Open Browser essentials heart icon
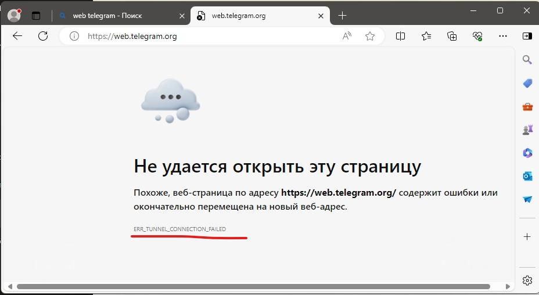The height and width of the screenshot is (295, 539). (x=477, y=36)
